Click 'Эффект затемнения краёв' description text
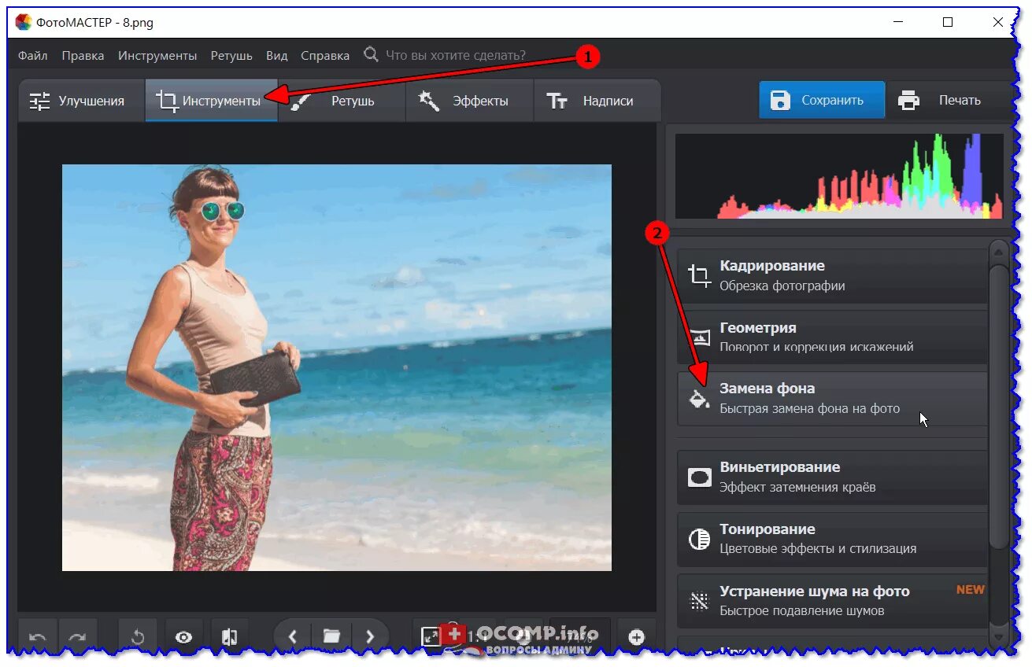Screen dimensions: 1032x667 [x=797, y=487]
